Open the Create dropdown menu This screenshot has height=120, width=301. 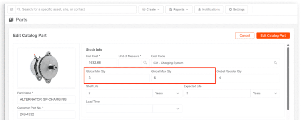point(151,9)
